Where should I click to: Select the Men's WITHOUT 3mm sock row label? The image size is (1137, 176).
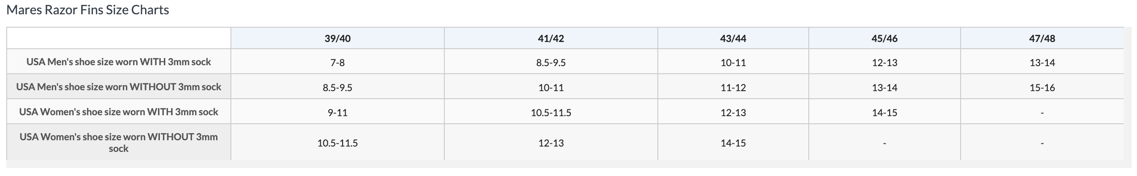tap(118, 87)
